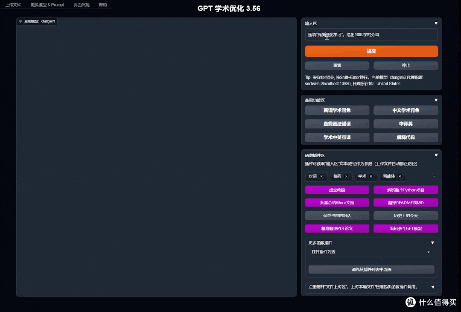Remove the 编程 tag with its x icon
The image size is (461, 312).
[346, 176]
